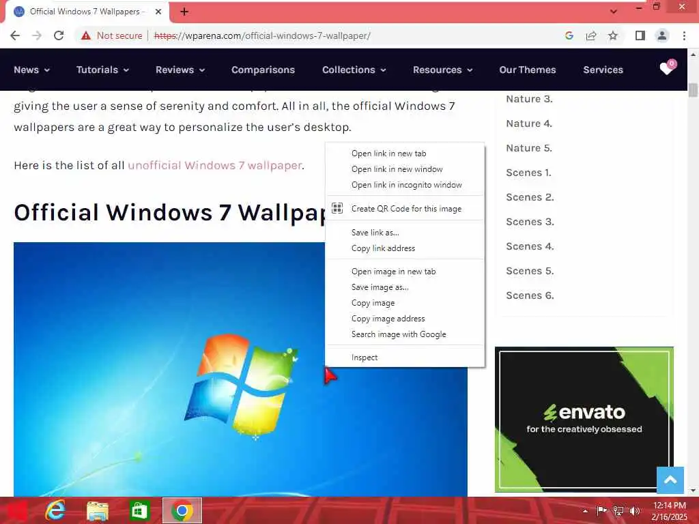
Task: Open Windows Store from taskbar
Action: pyautogui.click(x=139, y=510)
